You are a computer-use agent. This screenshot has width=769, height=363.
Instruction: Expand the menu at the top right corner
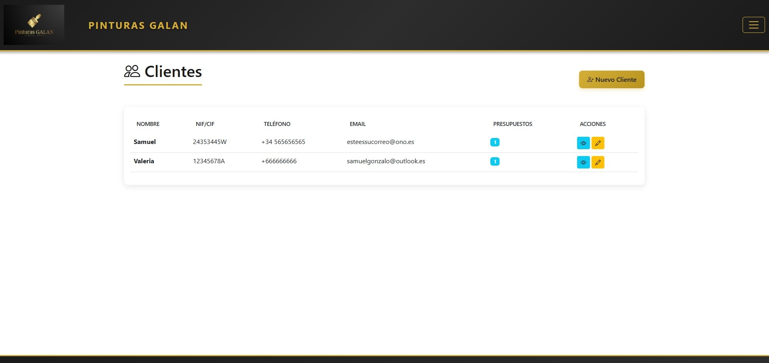[754, 25]
